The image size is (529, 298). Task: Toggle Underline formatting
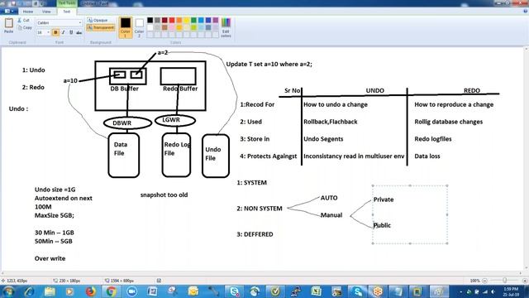[71, 32]
